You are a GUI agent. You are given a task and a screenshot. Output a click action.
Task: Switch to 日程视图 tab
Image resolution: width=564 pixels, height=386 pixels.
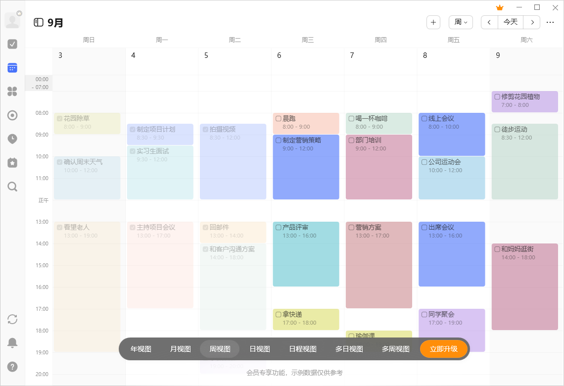pos(303,349)
